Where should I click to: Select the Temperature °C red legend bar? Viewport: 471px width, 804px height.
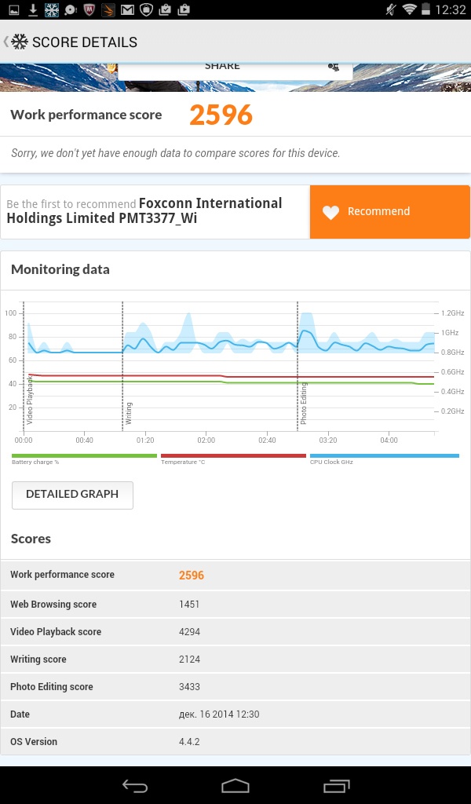tap(232, 455)
